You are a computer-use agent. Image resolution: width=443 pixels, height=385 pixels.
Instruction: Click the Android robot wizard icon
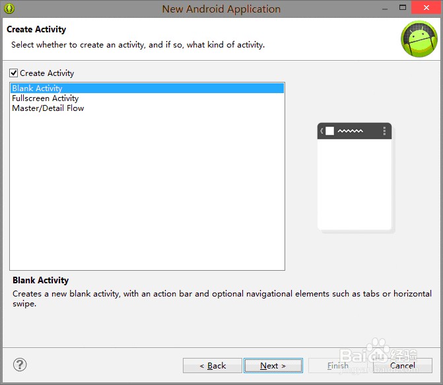(419, 39)
